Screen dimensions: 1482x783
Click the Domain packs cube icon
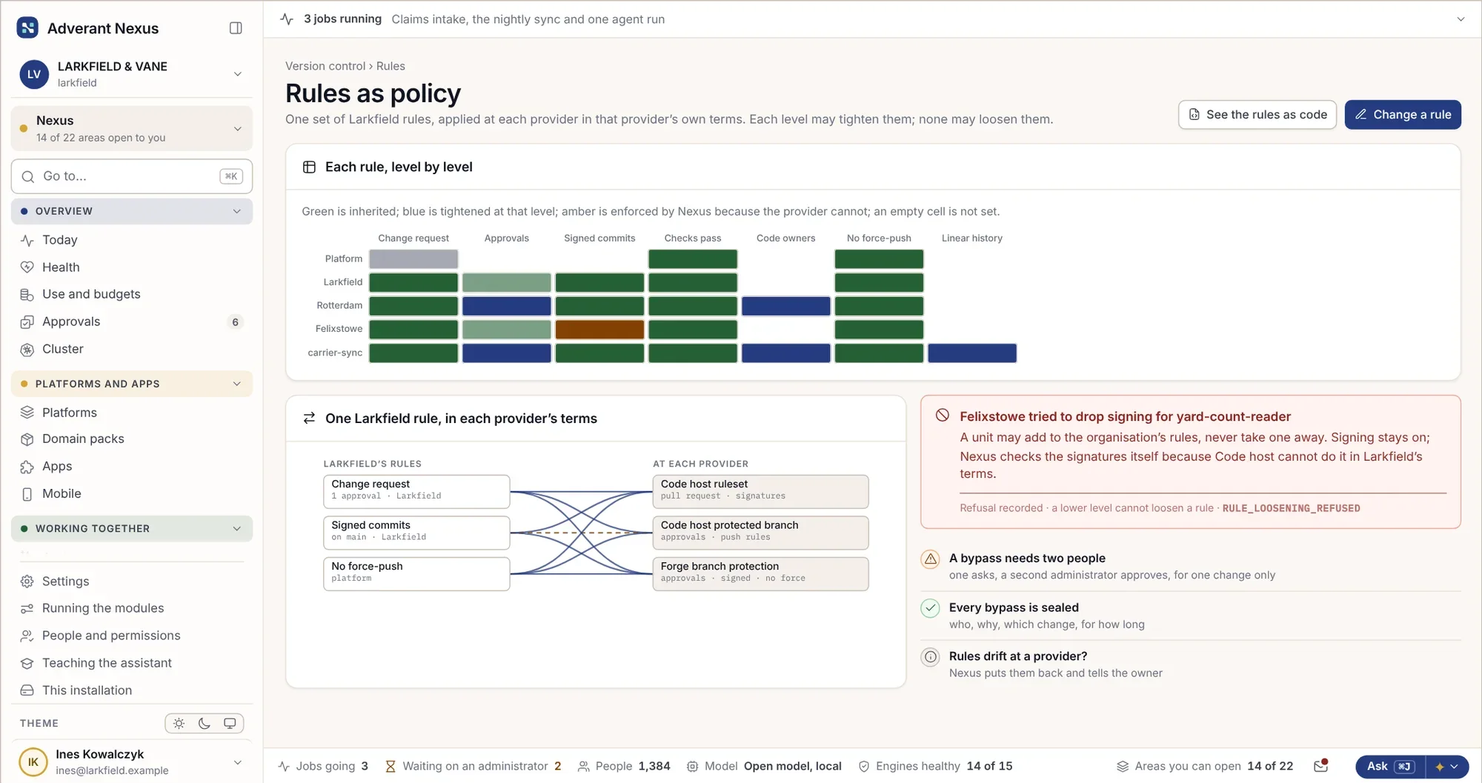(27, 439)
